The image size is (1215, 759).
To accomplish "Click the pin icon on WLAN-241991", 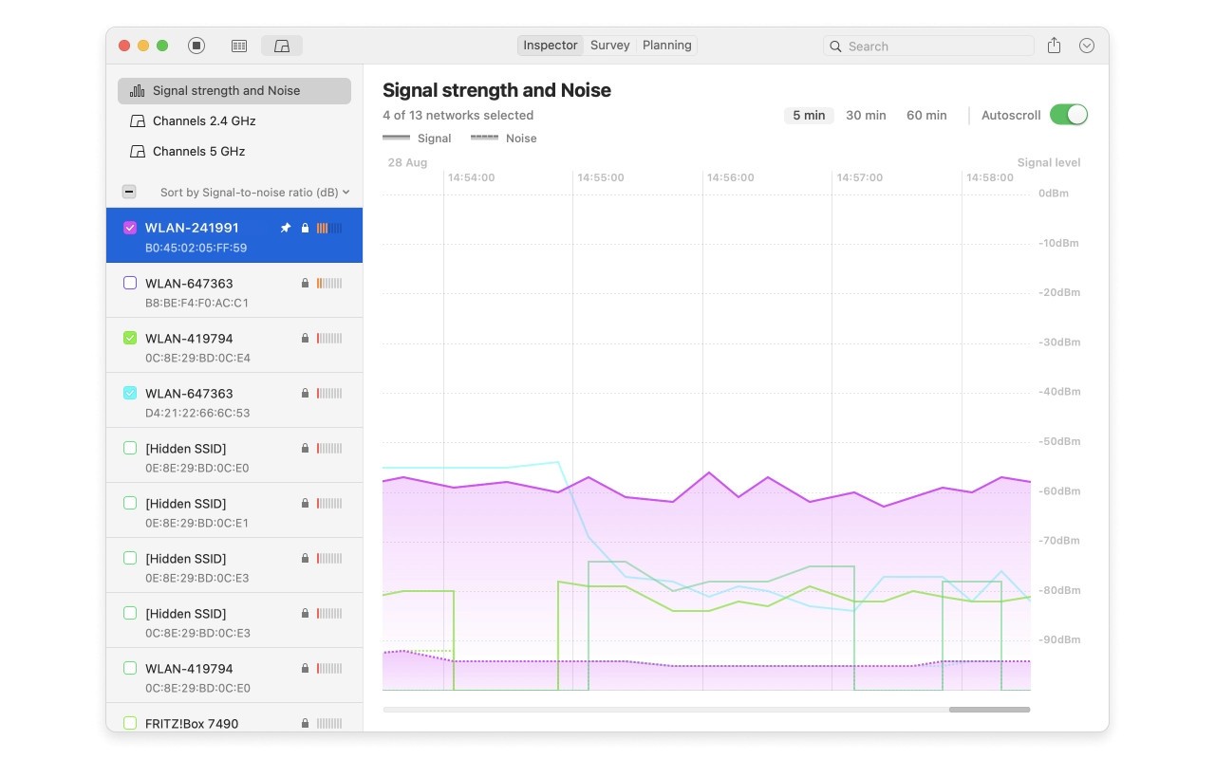I will pyautogui.click(x=286, y=228).
